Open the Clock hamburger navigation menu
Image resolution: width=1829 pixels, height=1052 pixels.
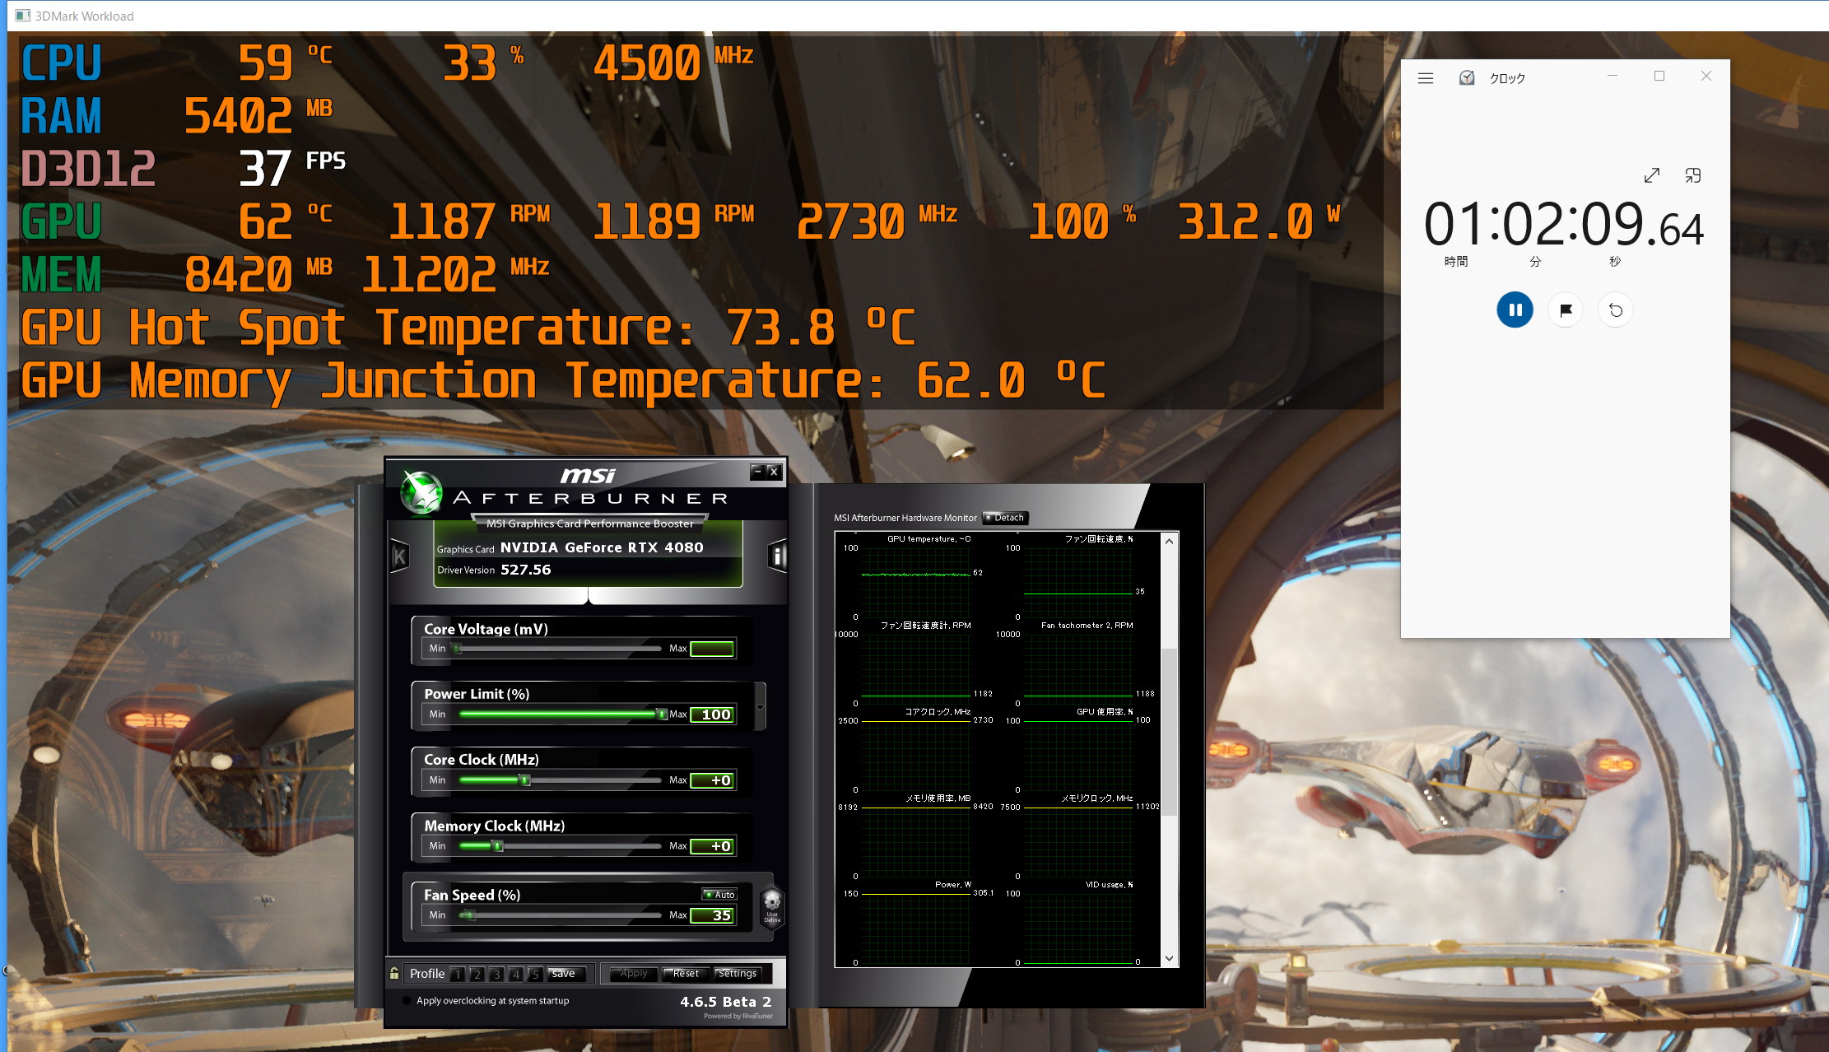tap(1426, 78)
